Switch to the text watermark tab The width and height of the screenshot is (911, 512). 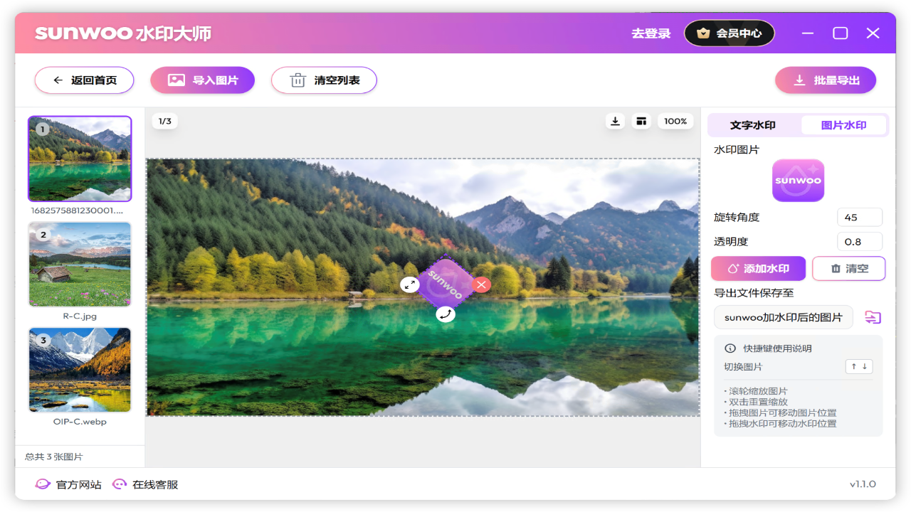point(753,125)
